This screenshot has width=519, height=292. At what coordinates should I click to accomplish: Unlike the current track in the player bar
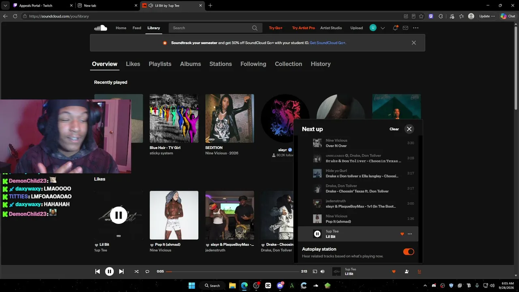(x=393, y=271)
